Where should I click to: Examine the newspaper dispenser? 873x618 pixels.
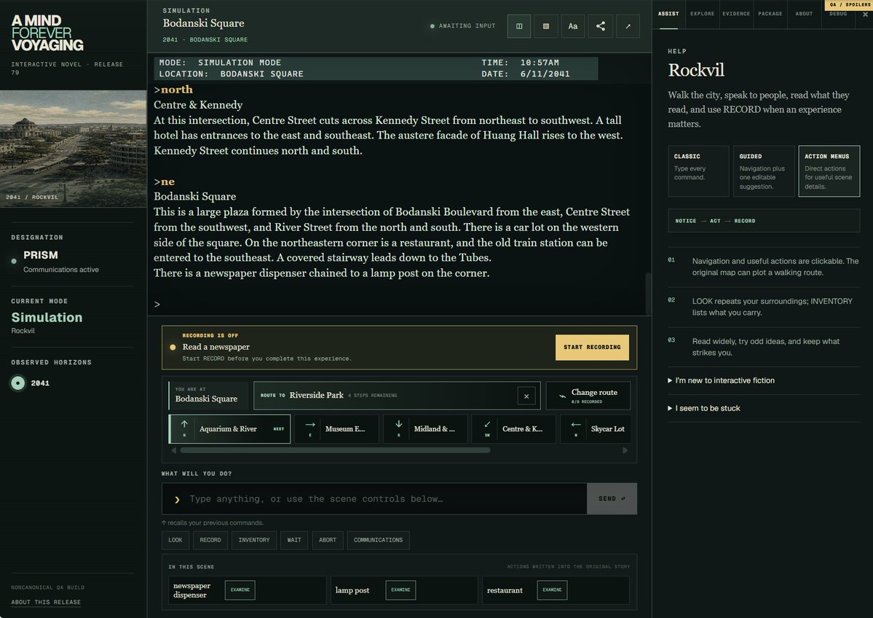(x=240, y=590)
